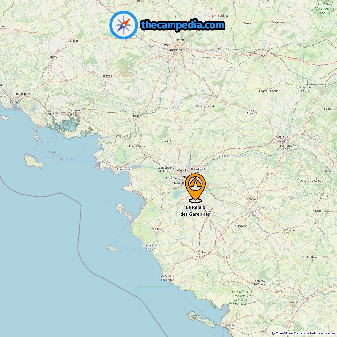Click the Saint-Nazaire town label

point(125,170)
